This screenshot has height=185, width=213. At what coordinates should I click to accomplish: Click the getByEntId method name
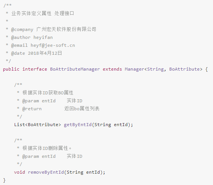coord(78,125)
